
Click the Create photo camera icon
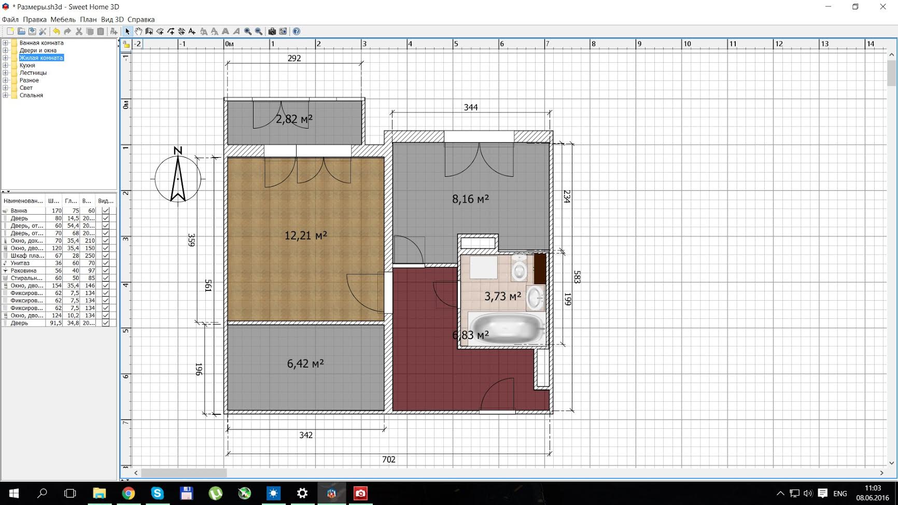(x=272, y=32)
